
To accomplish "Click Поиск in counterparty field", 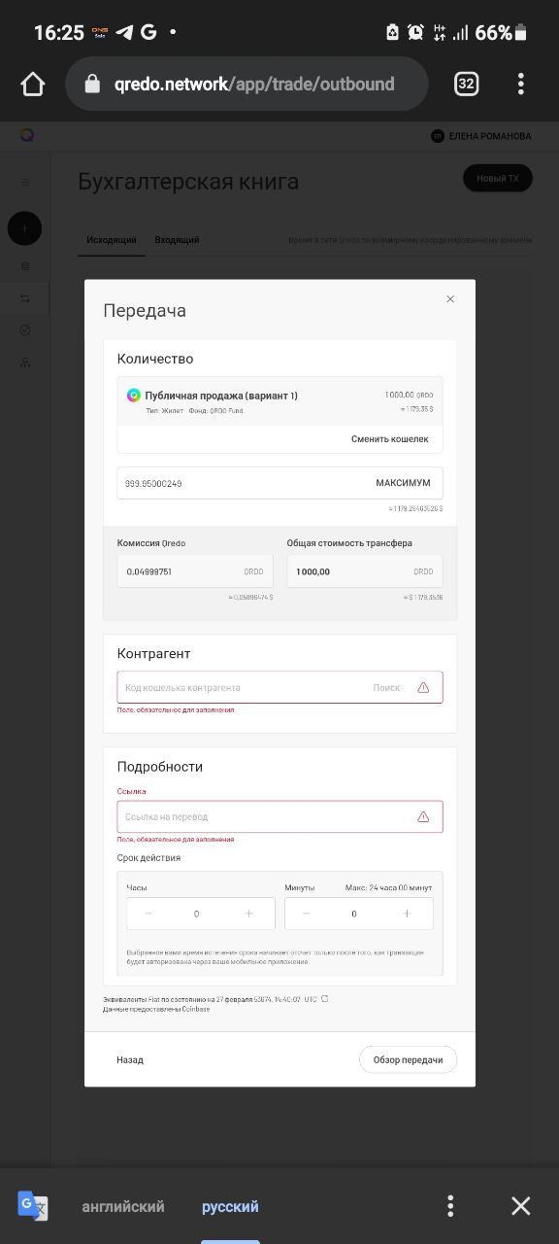I will point(386,687).
